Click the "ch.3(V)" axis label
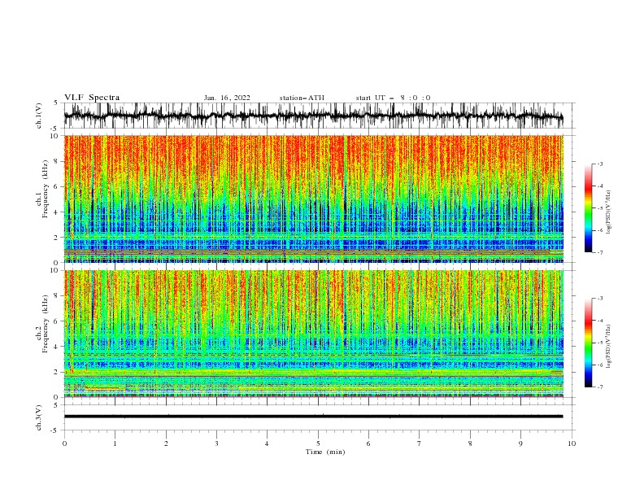644x498 pixels. click(39, 417)
